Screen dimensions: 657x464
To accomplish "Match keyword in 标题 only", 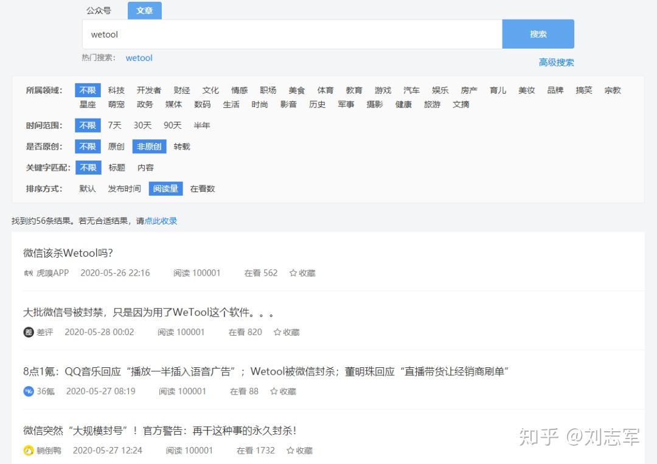I will (x=117, y=167).
